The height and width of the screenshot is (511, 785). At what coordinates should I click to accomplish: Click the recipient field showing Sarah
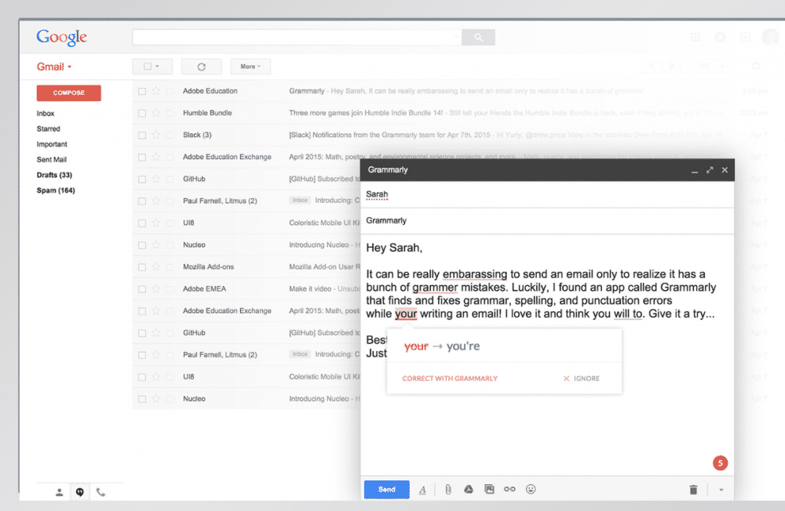[547, 194]
